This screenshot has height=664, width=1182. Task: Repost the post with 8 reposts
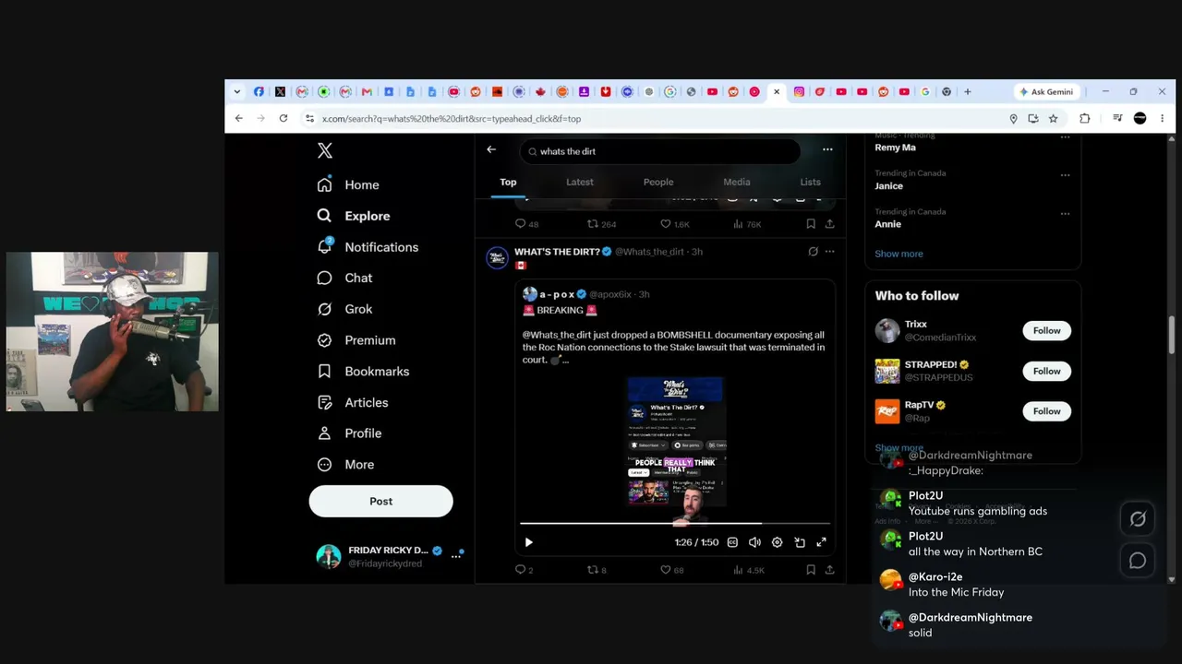597,570
